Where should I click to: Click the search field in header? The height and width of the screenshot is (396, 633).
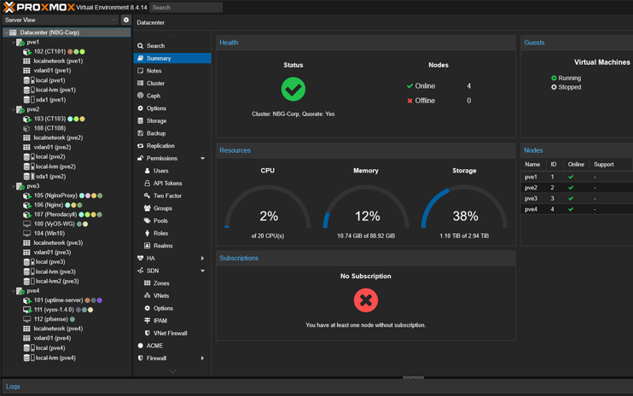click(185, 8)
